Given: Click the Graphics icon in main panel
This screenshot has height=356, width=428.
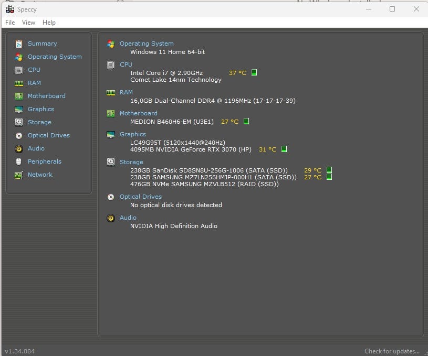Looking at the screenshot, I should click(111, 134).
